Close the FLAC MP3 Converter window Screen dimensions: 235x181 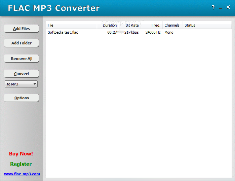[228, 7]
